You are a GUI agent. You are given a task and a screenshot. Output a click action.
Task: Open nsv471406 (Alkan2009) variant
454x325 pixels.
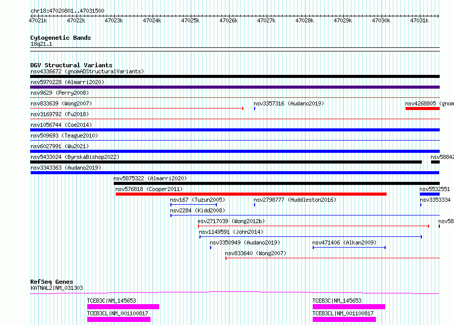coord(344,242)
